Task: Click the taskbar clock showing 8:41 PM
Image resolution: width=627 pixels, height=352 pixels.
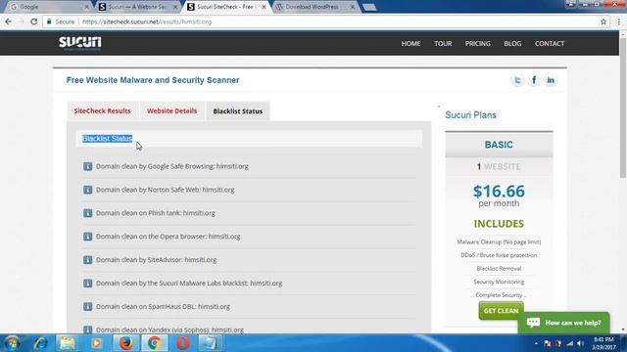Action: pos(603,339)
